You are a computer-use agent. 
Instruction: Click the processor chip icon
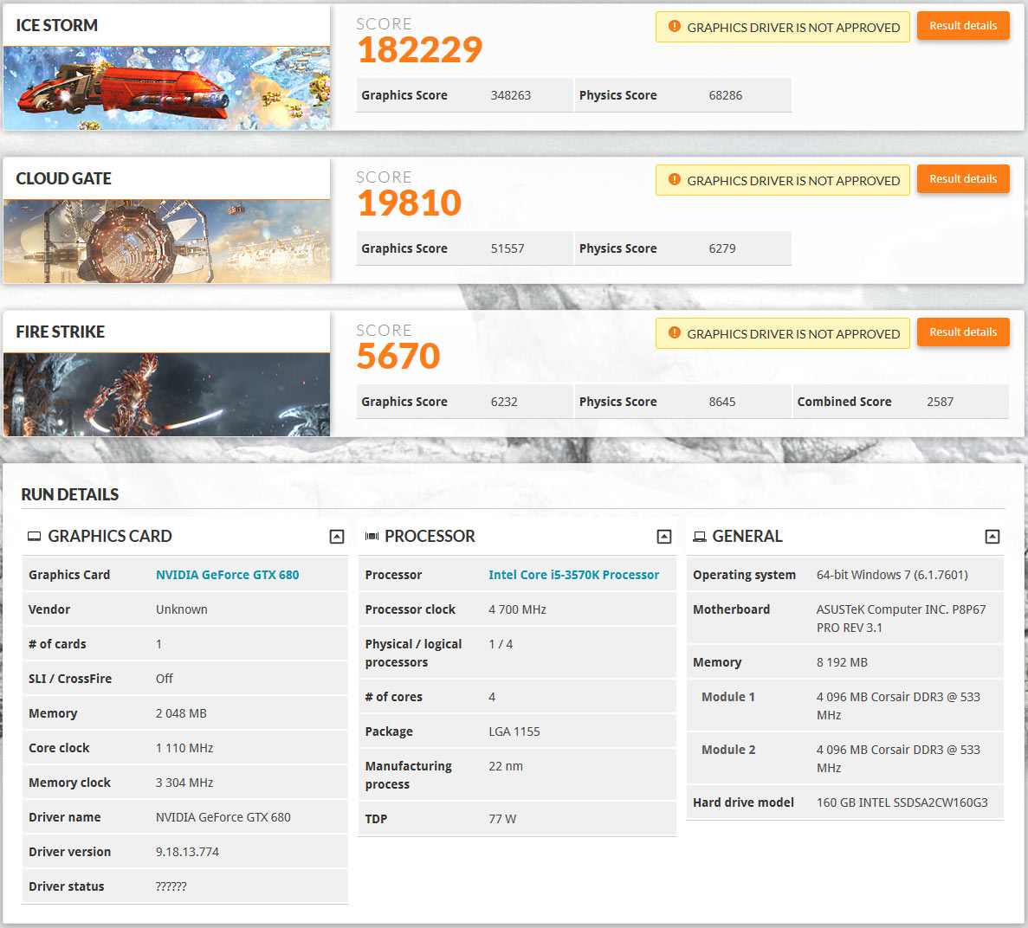pyautogui.click(x=372, y=537)
